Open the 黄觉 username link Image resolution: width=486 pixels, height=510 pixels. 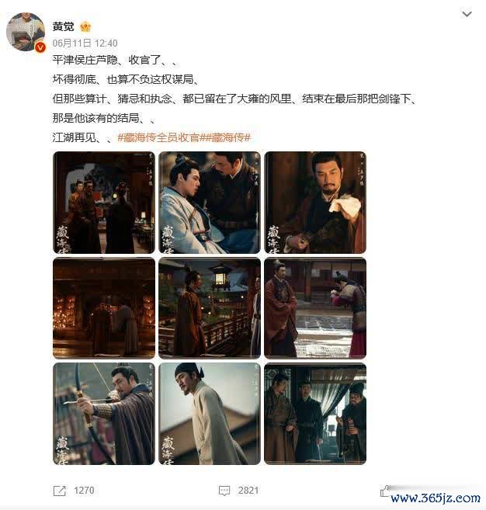63,26
